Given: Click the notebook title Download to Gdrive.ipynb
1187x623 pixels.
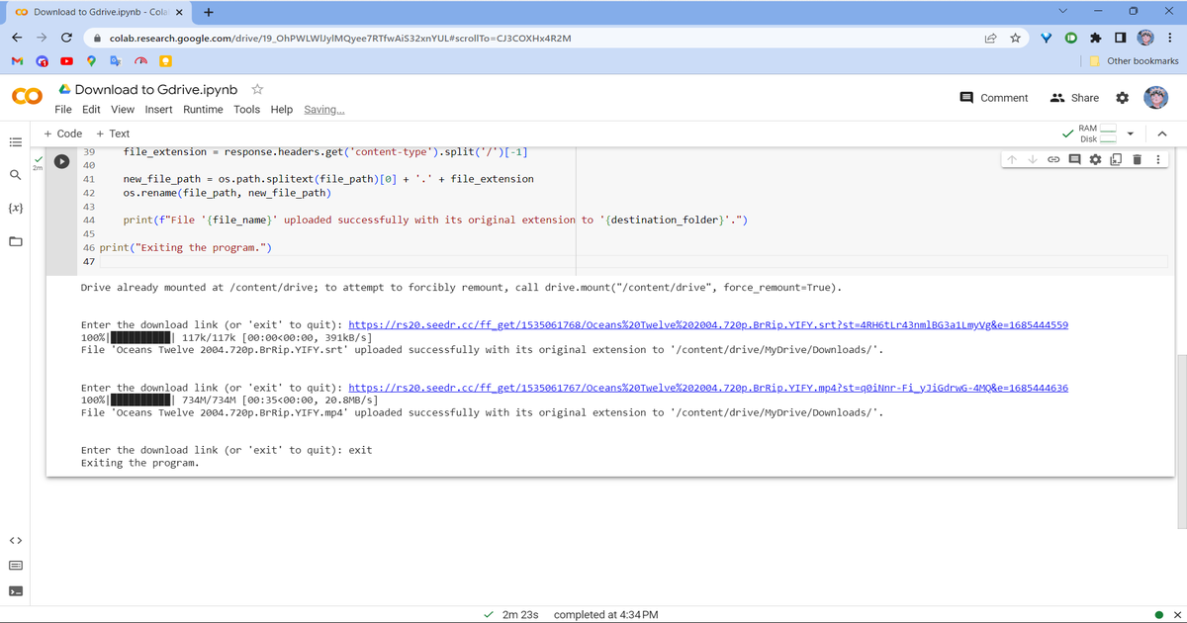Looking at the screenshot, I should click(x=156, y=89).
